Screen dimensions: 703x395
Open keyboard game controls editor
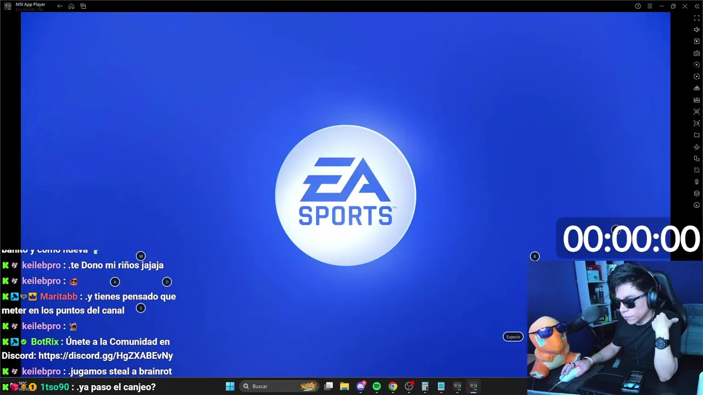(x=697, y=53)
